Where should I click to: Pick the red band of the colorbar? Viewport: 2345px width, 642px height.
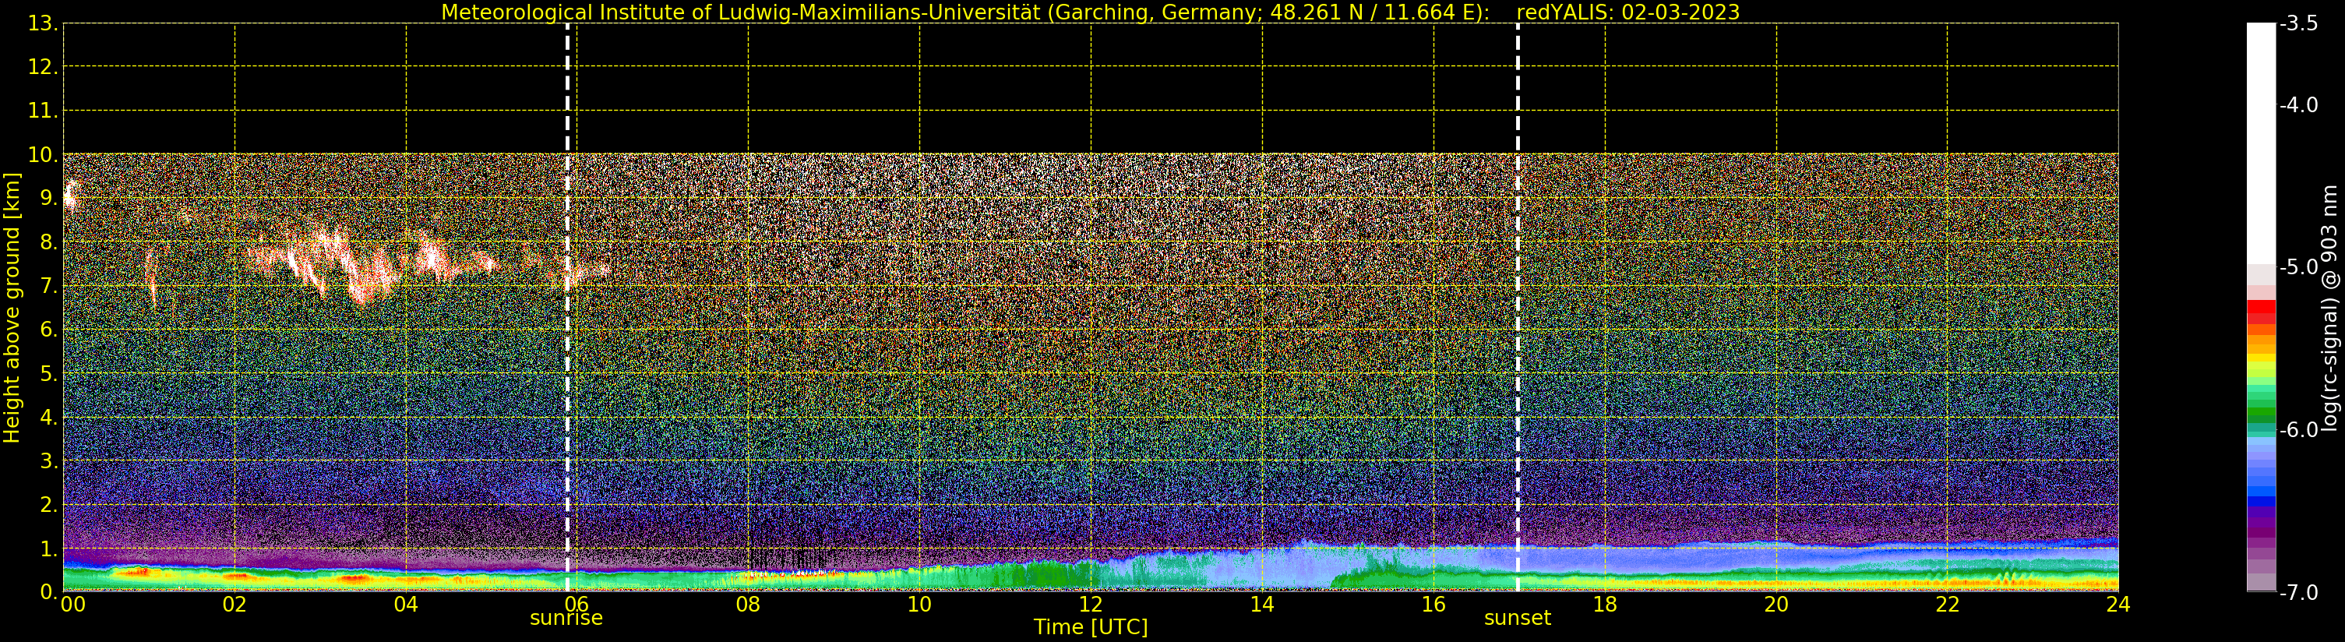(2261, 312)
